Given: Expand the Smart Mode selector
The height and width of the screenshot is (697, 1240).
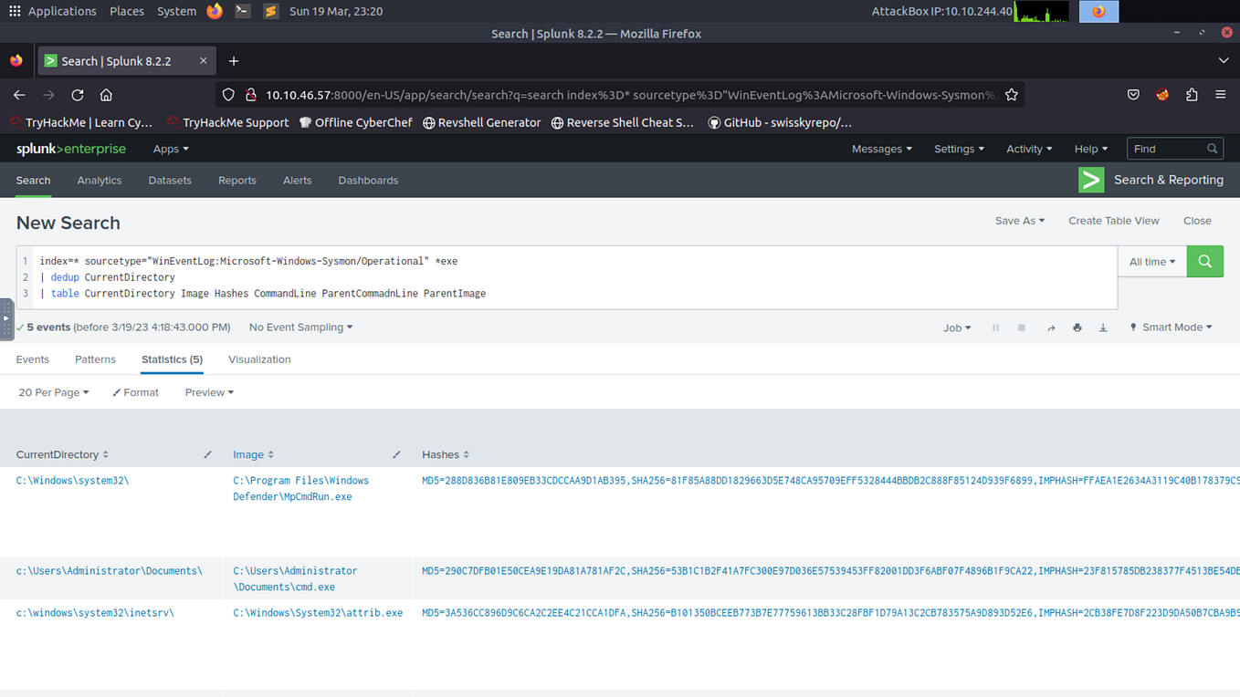Looking at the screenshot, I should pyautogui.click(x=1171, y=327).
